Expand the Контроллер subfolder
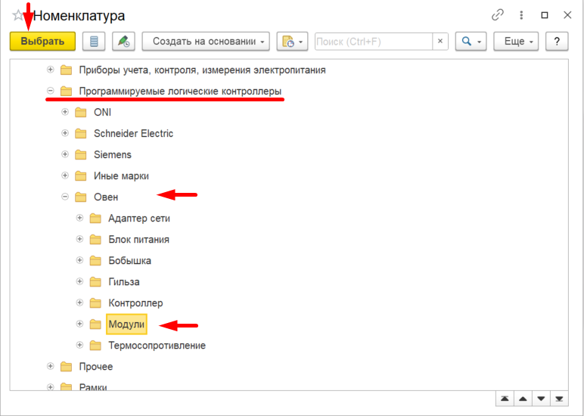Screen dimensions: 584x416 (x=79, y=303)
